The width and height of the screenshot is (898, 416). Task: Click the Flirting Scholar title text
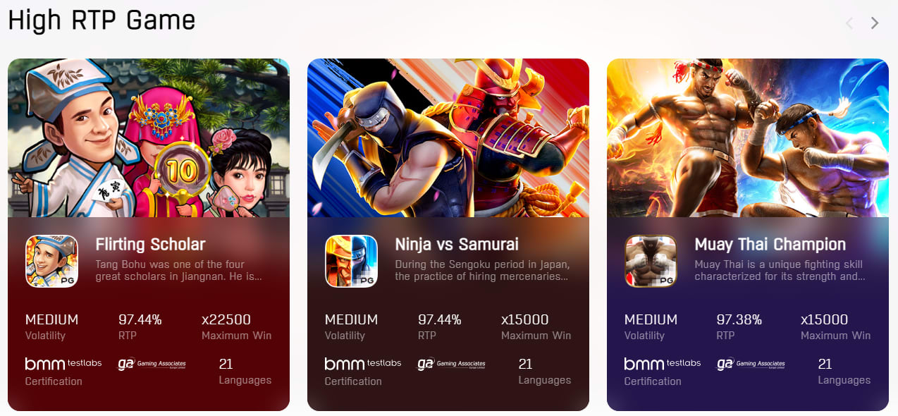point(150,245)
